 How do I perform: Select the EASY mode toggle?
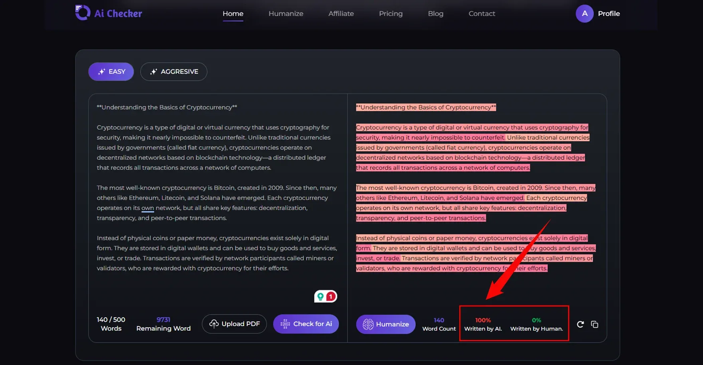tap(111, 71)
